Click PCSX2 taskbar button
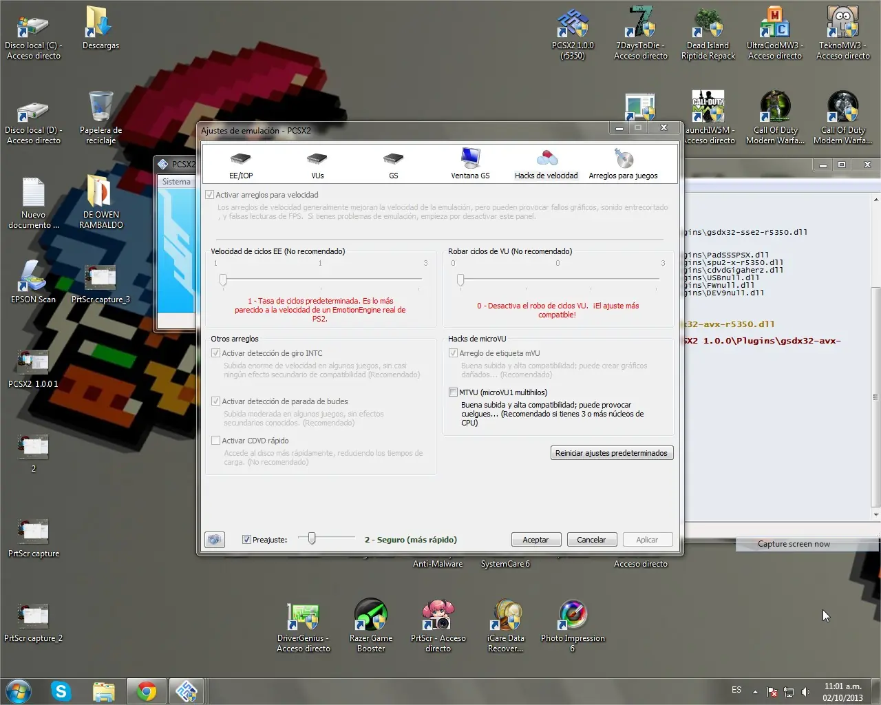Screen dimensions: 881x705 point(187,691)
